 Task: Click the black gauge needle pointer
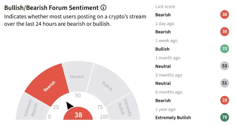tap(69, 105)
